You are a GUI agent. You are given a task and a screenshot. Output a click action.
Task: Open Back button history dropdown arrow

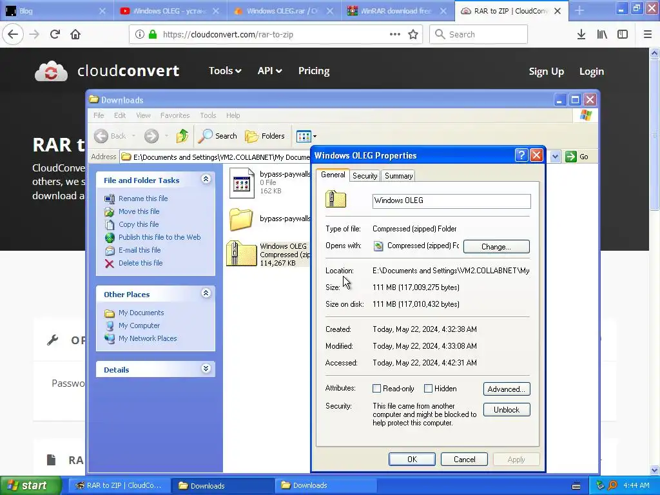point(134,136)
